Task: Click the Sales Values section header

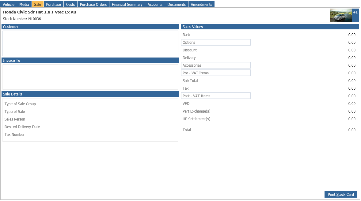Action: pyautogui.click(x=270, y=27)
